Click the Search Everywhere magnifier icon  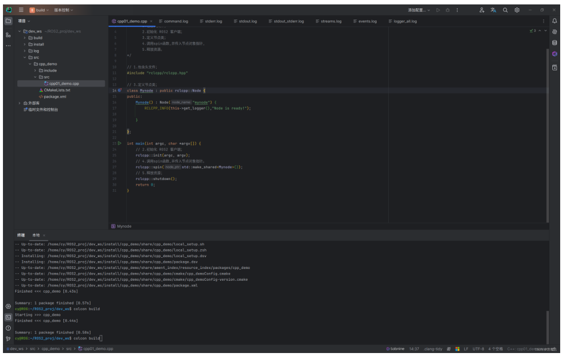(x=505, y=10)
